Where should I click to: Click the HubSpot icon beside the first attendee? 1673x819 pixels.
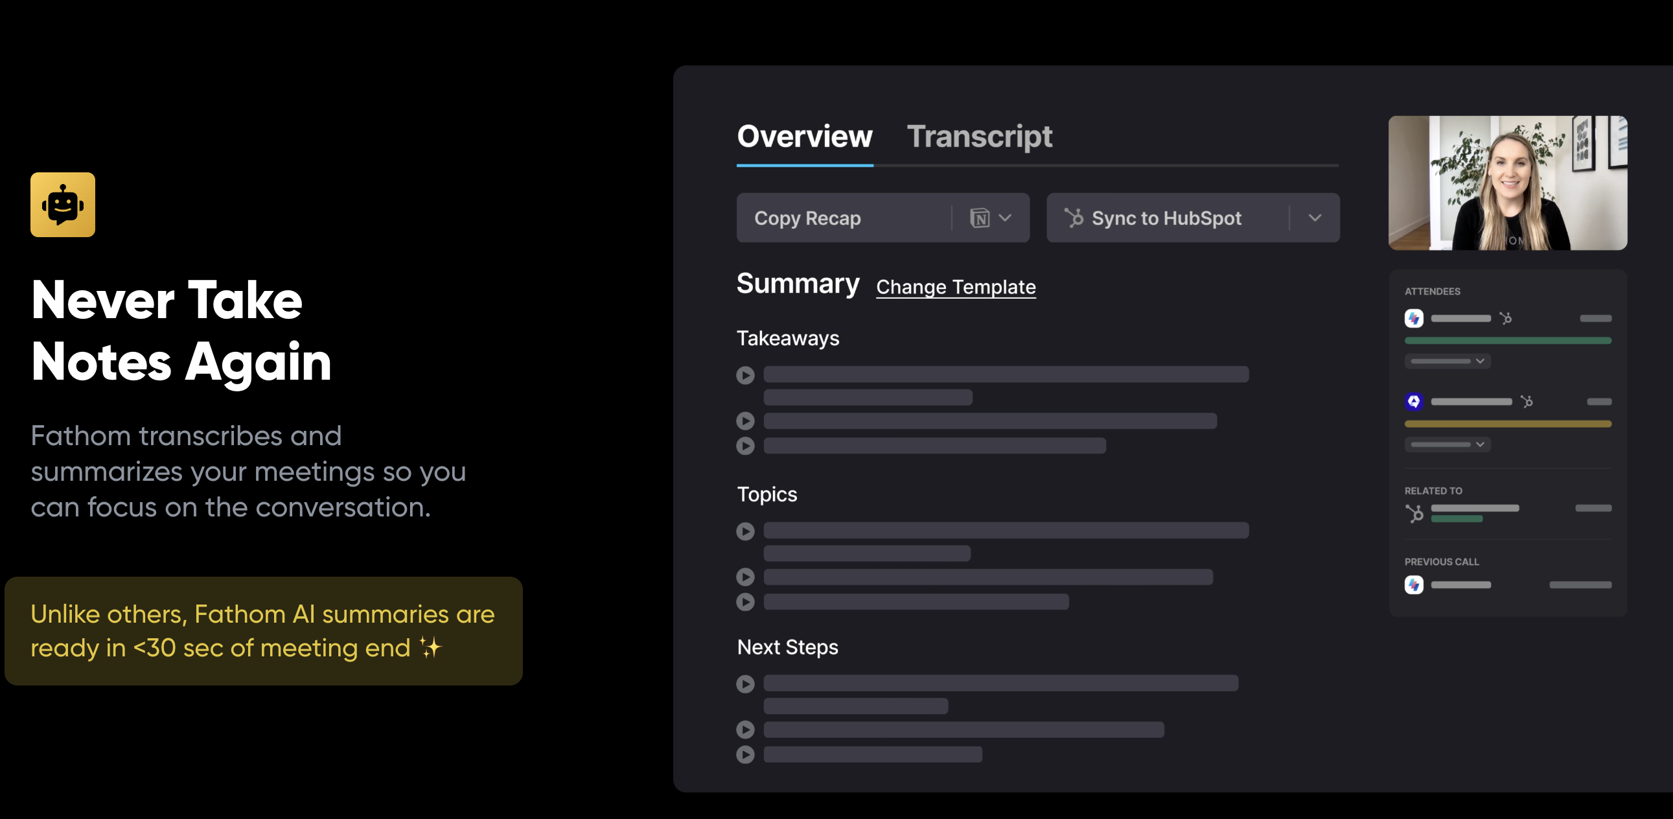1505,318
